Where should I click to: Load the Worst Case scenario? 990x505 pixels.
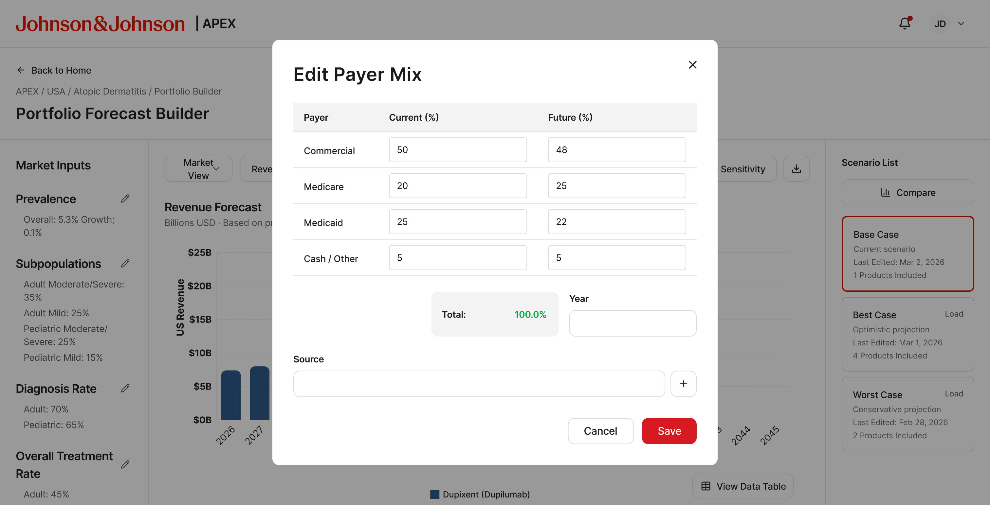click(954, 393)
